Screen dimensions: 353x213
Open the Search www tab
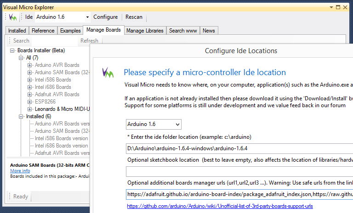[x=183, y=31]
